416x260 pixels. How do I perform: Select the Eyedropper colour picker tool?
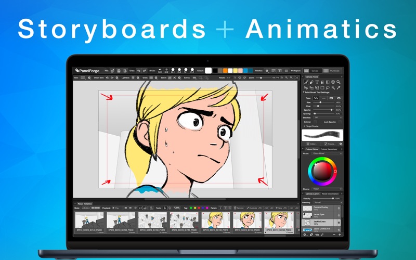click(339, 88)
